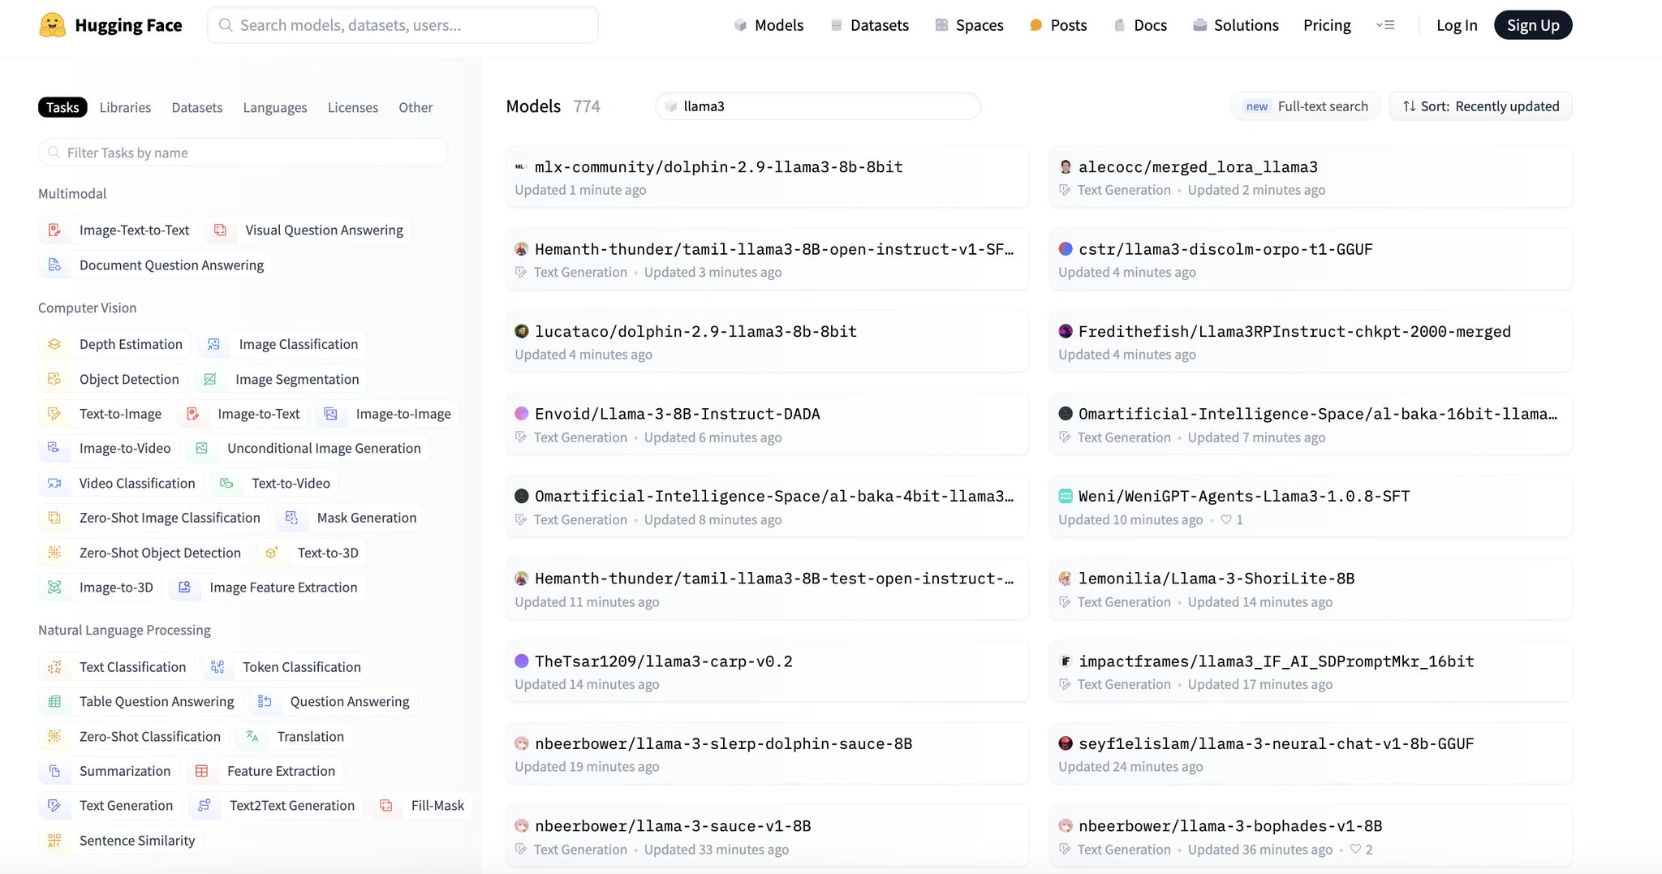Focus the global search models, datasets, users field

point(403,25)
